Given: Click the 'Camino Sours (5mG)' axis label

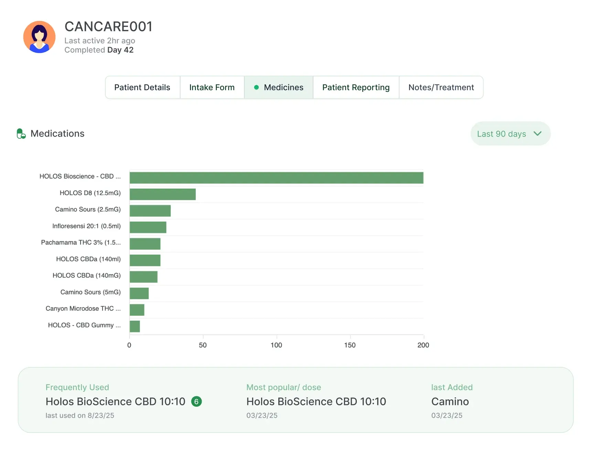Looking at the screenshot, I should click(90, 292).
